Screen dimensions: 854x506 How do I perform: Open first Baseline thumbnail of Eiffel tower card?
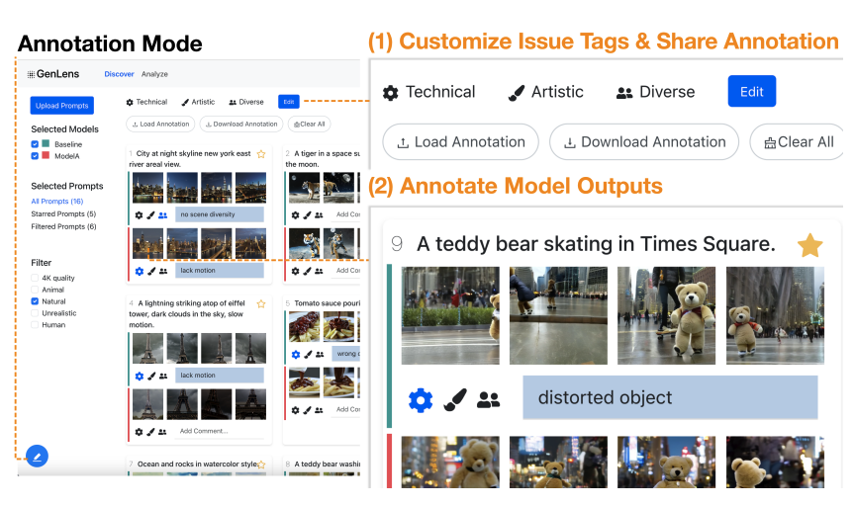(148, 348)
